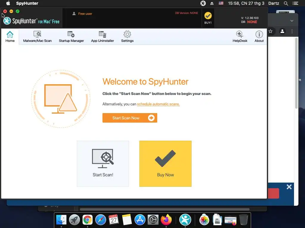The image size is (305, 228).
Task: Click the vertical scrollbar in Chrome window
Action: [x=296, y=73]
